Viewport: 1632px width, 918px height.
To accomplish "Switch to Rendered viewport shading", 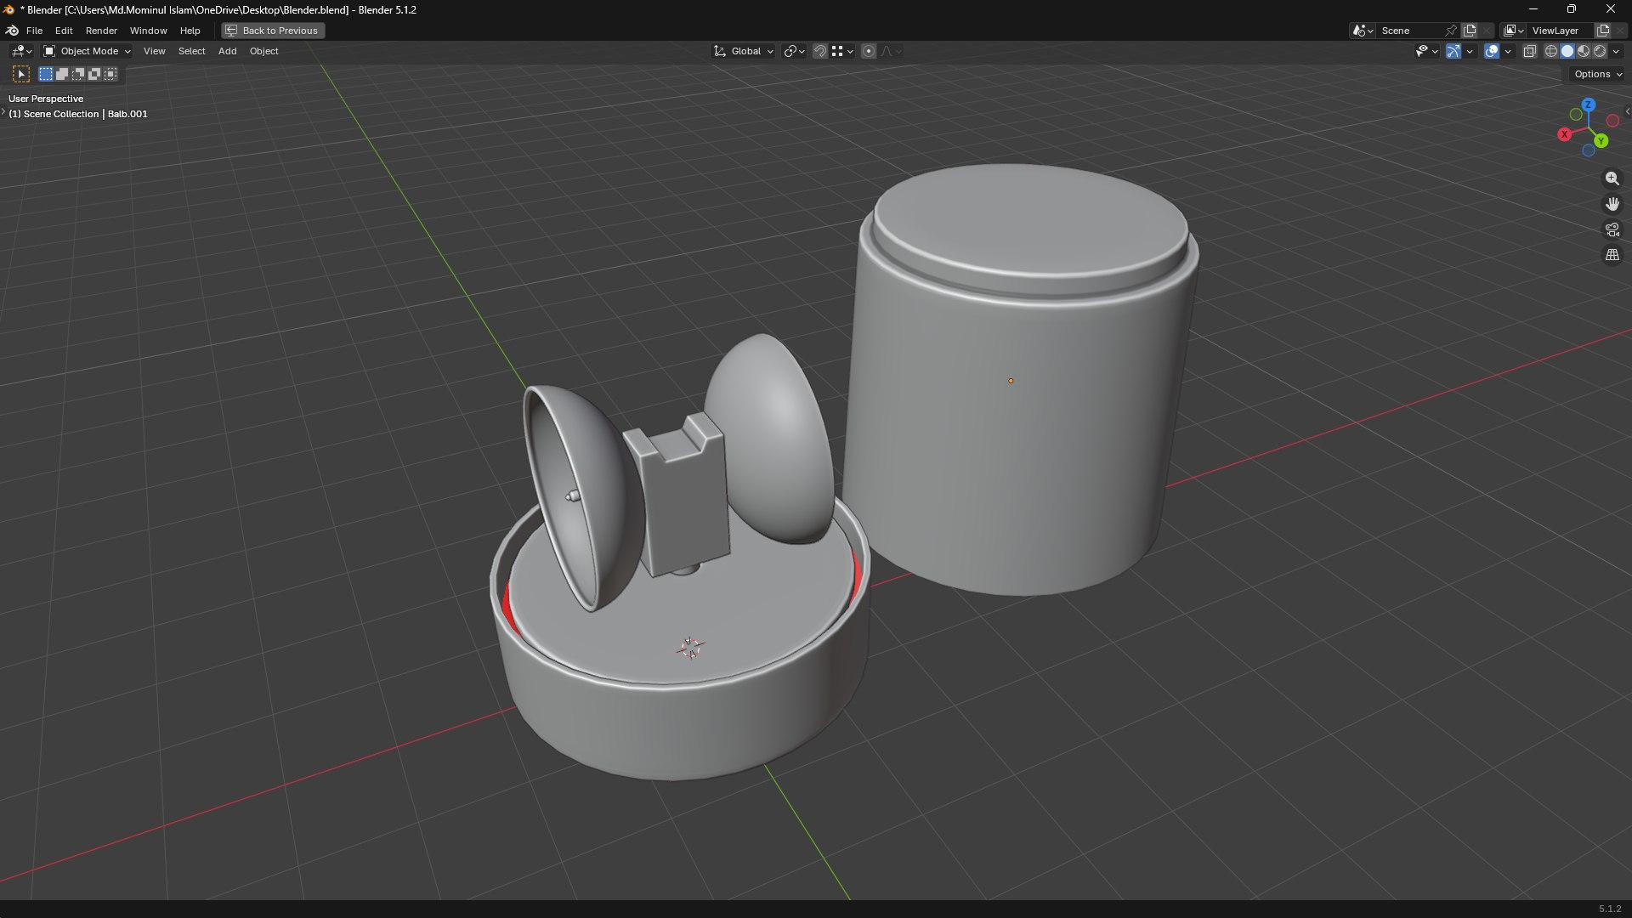I will point(1600,51).
